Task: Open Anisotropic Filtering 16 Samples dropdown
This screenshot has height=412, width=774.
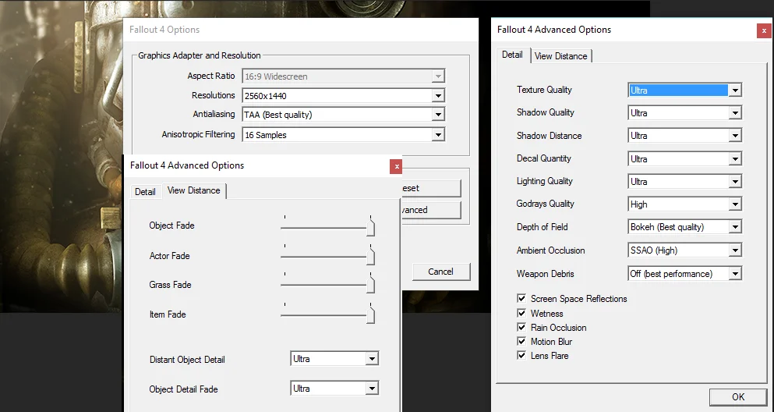Action: tap(343, 134)
